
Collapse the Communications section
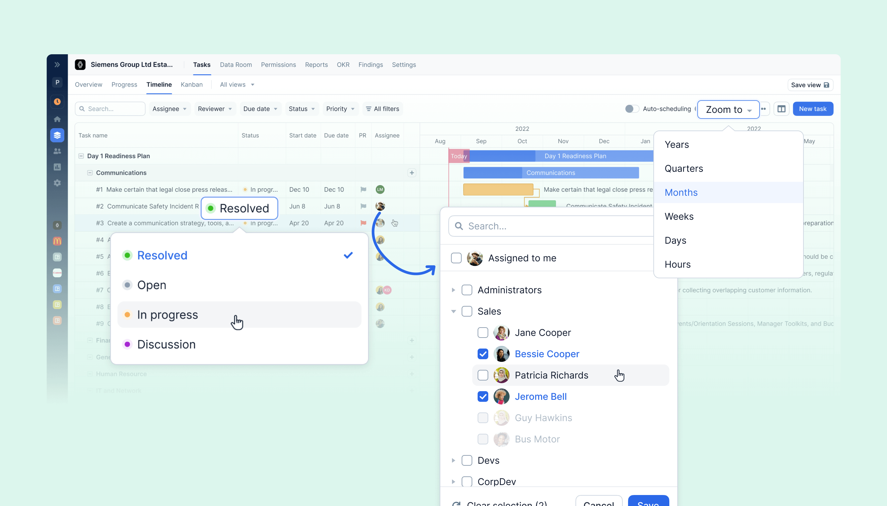click(90, 172)
